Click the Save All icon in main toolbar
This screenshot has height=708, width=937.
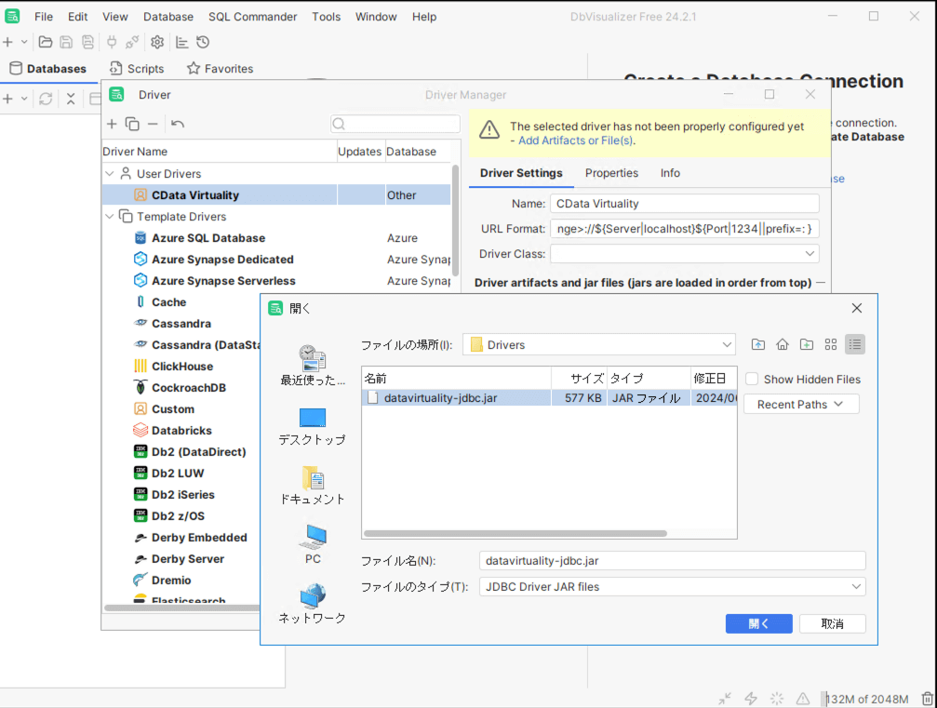point(87,42)
